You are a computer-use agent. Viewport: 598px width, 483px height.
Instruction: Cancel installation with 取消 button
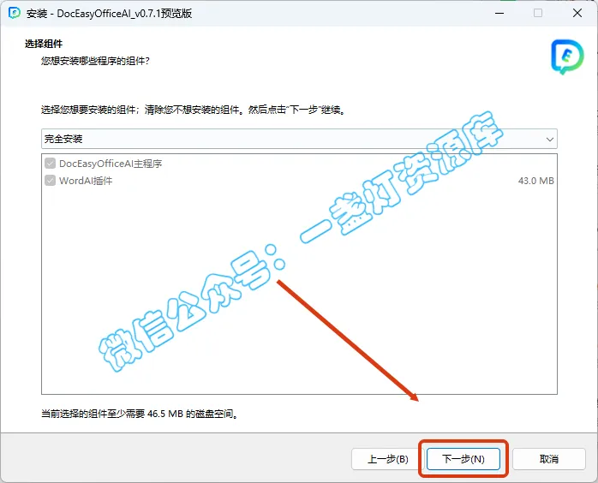click(x=549, y=459)
